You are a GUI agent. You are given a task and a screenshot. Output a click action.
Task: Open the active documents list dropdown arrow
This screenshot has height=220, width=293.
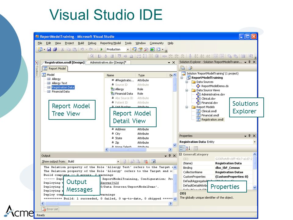[169, 62]
